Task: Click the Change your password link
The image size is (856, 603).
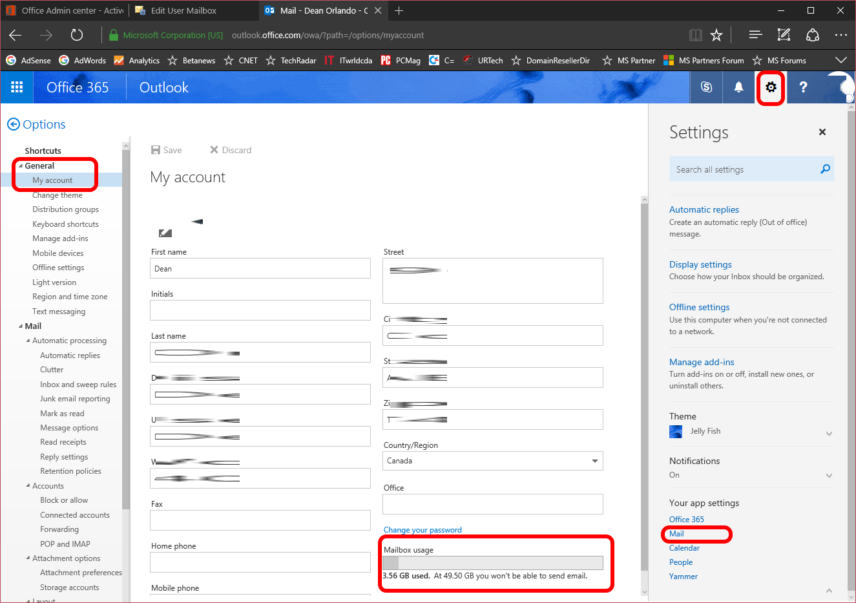Action: [423, 530]
